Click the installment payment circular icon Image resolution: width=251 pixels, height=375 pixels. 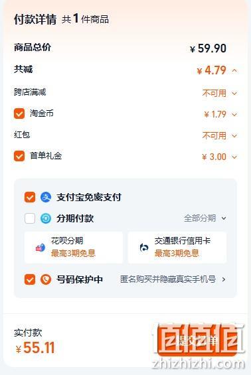(46, 218)
